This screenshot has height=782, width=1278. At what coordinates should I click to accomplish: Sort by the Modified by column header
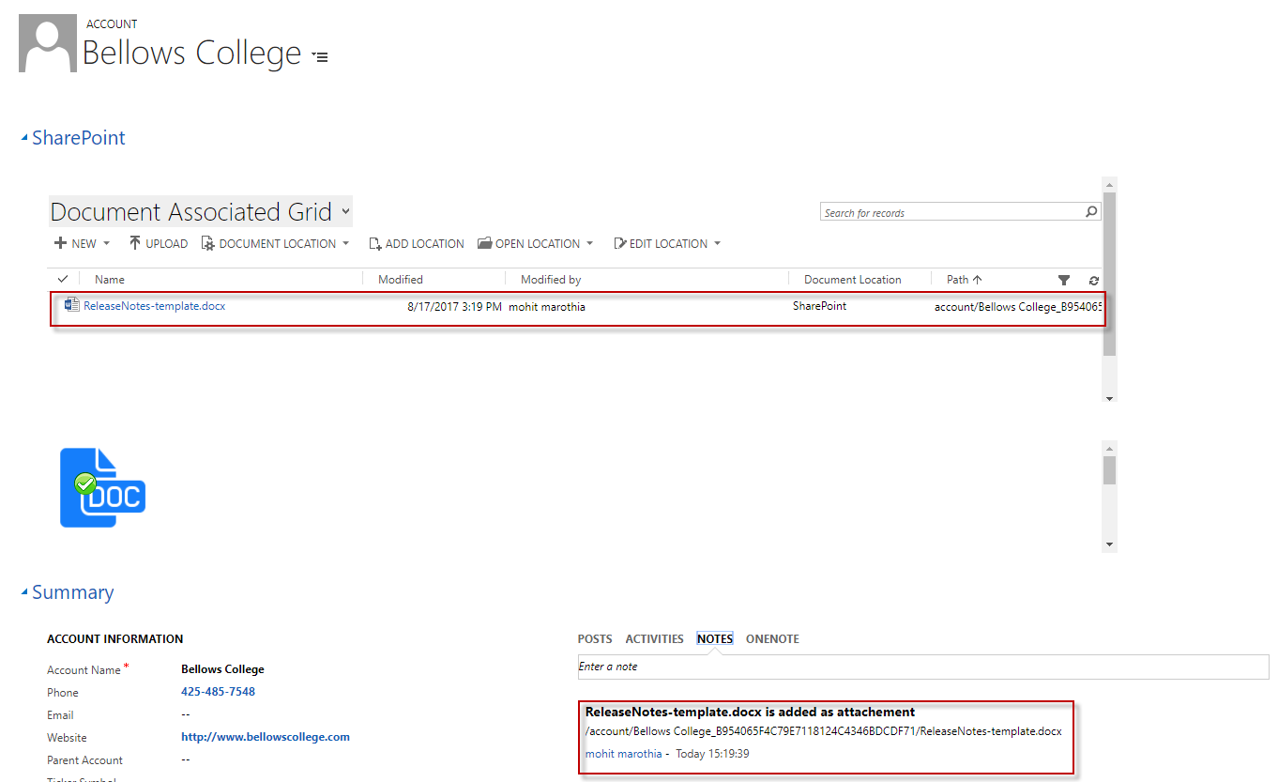pyautogui.click(x=551, y=280)
